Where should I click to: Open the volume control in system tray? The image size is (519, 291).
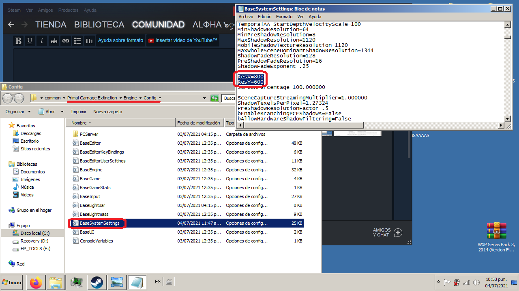pos(476,282)
